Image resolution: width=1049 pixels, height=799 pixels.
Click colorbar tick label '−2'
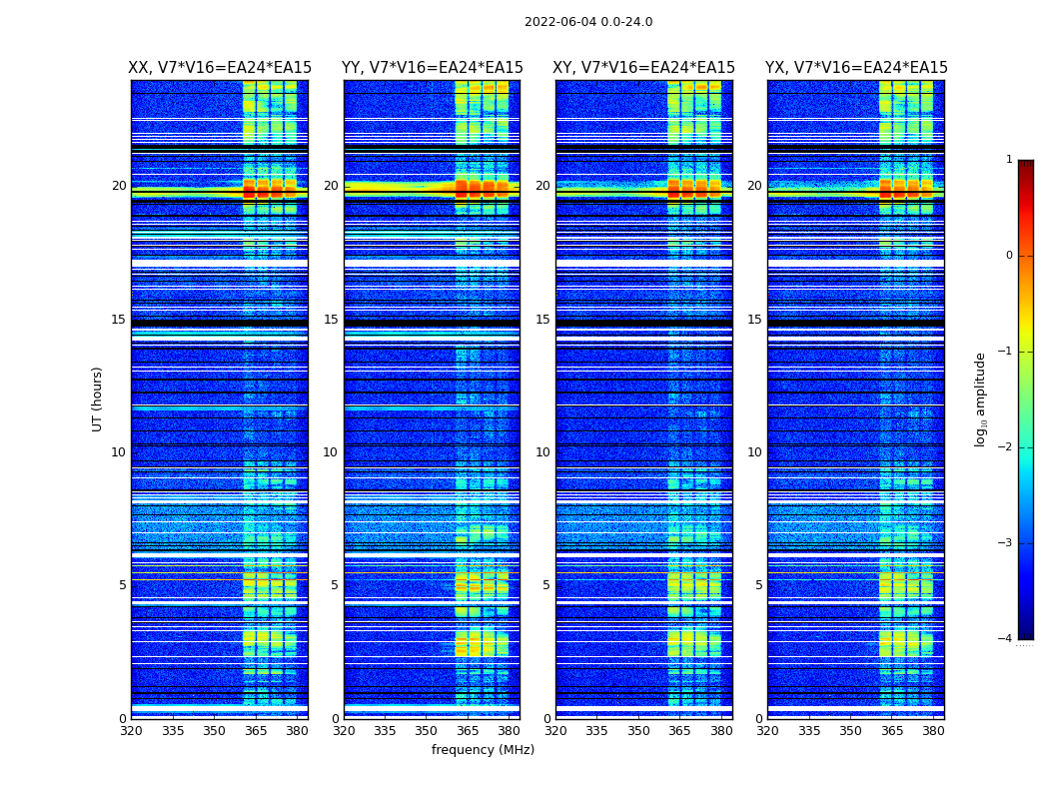coord(1005,446)
